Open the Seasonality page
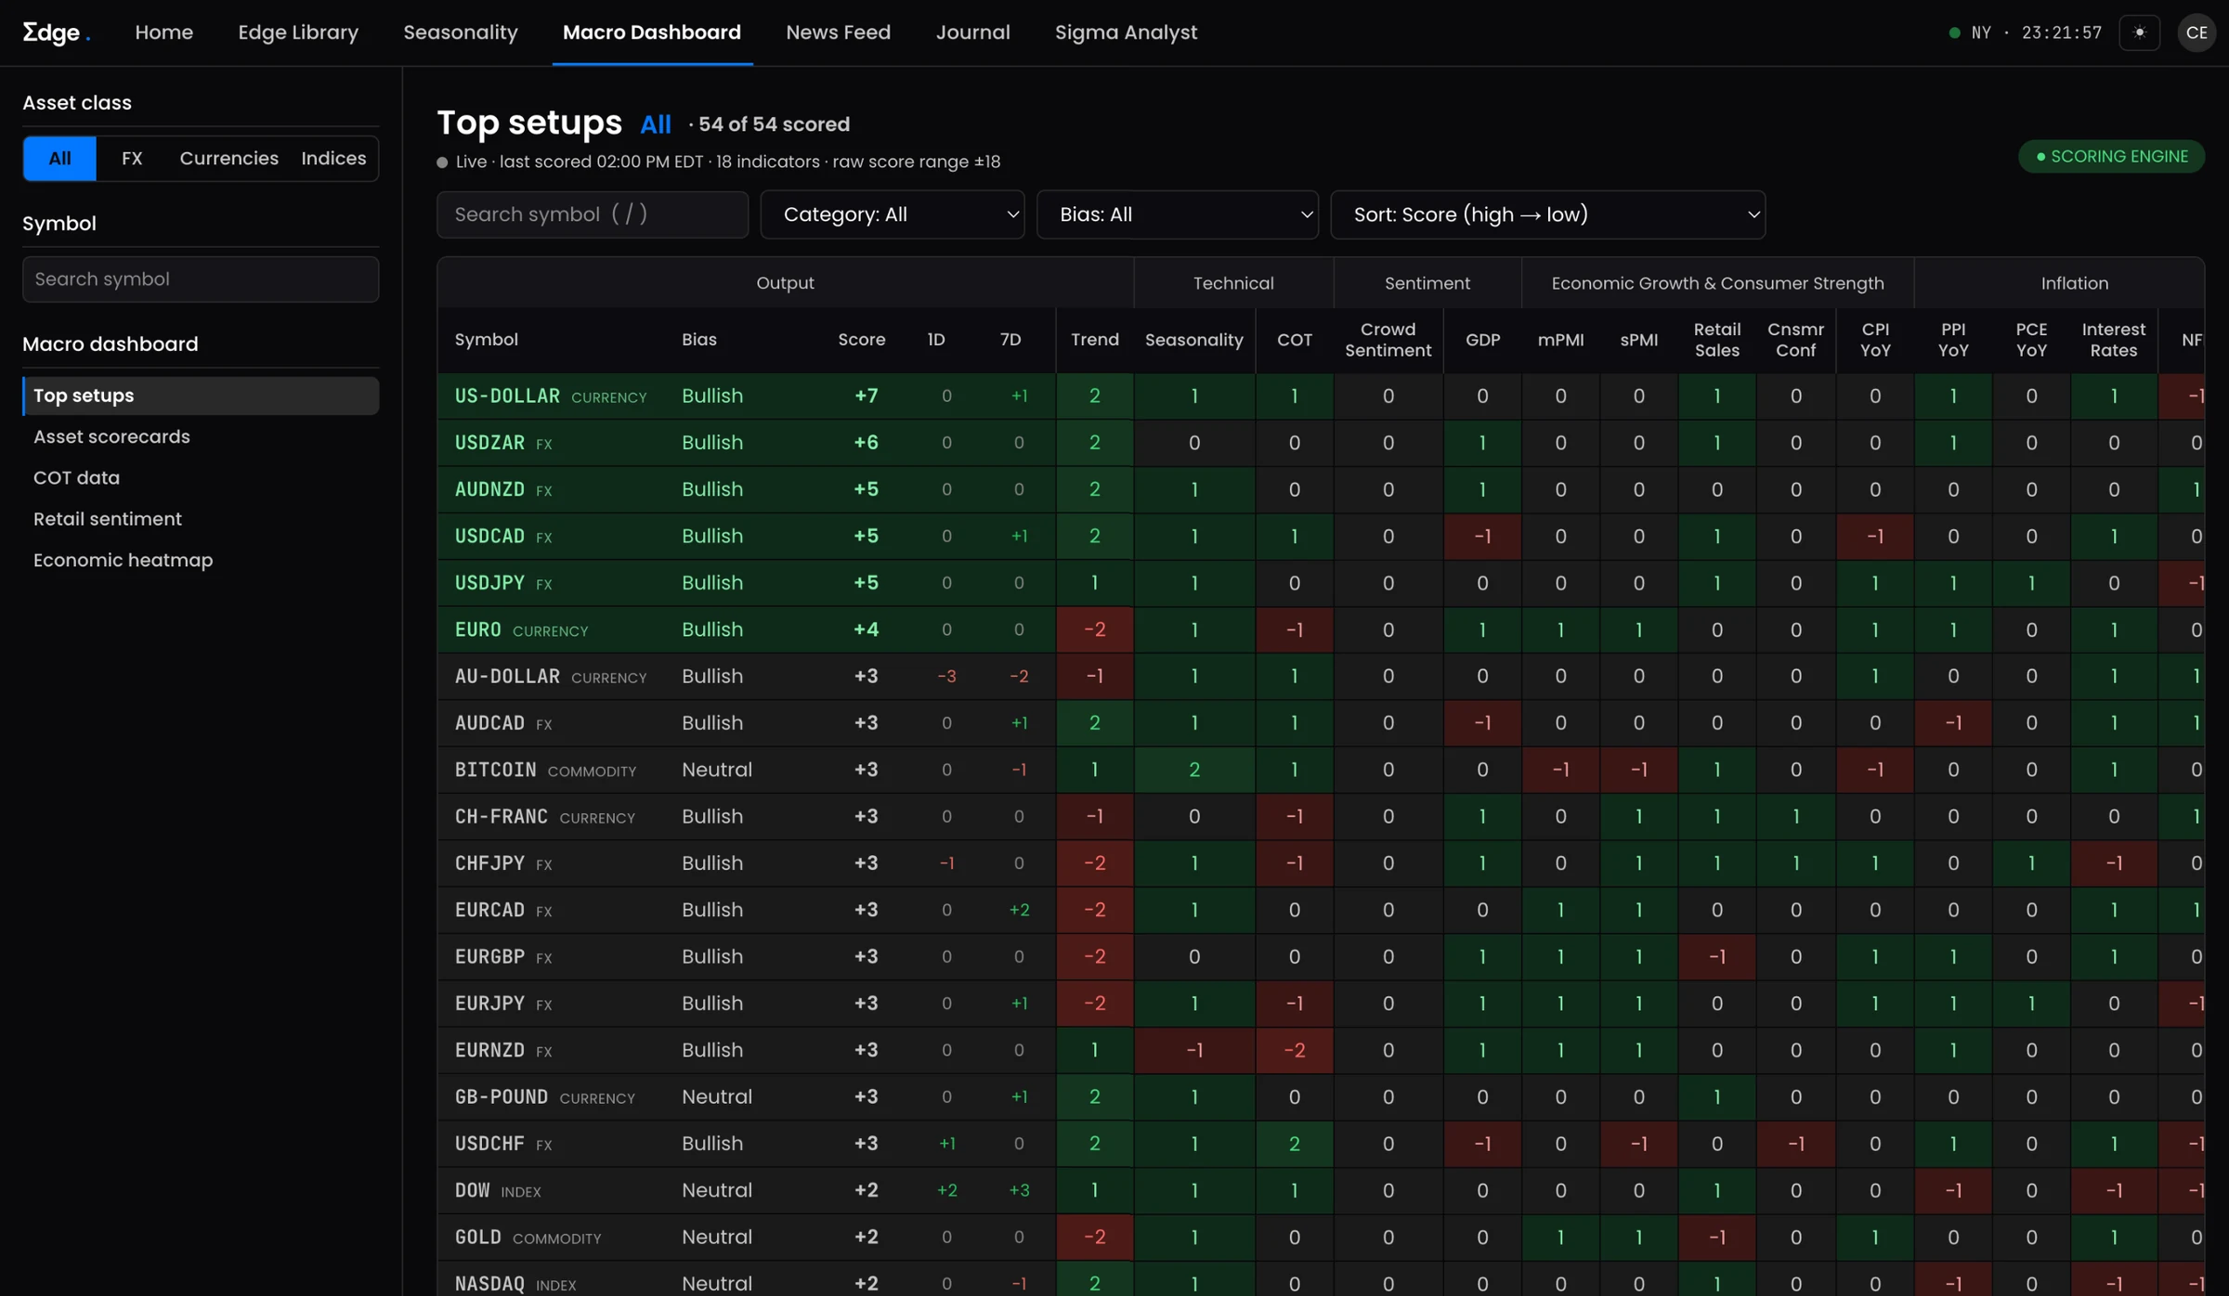Viewport: 2229px width, 1296px height. coord(461,32)
